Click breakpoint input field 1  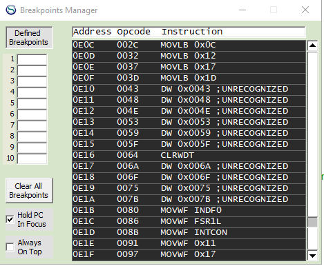(32, 59)
